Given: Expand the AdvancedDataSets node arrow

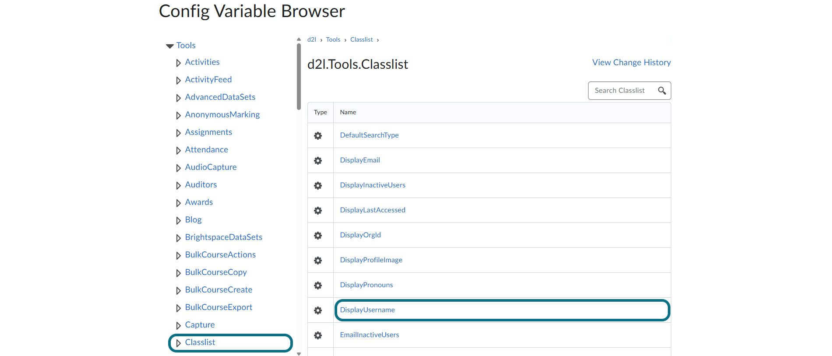Looking at the screenshot, I should point(178,98).
